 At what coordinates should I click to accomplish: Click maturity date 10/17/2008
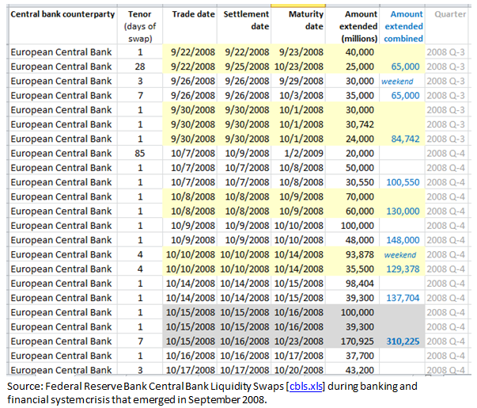tap(299, 356)
